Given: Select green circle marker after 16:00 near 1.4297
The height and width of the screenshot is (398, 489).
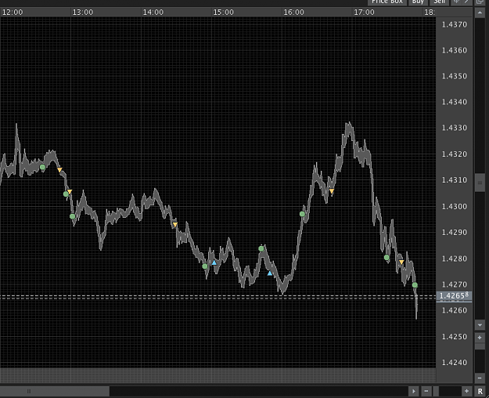Looking at the screenshot, I should click(302, 214).
